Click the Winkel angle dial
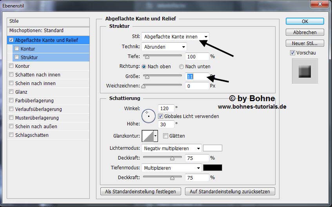This screenshot has width=332, height=207. point(148,116)
